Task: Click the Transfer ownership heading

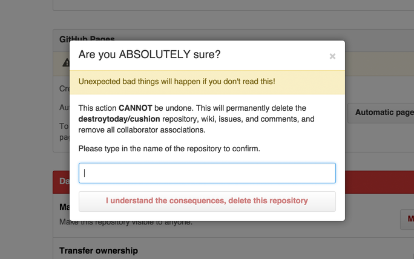Action: [99, 251]
